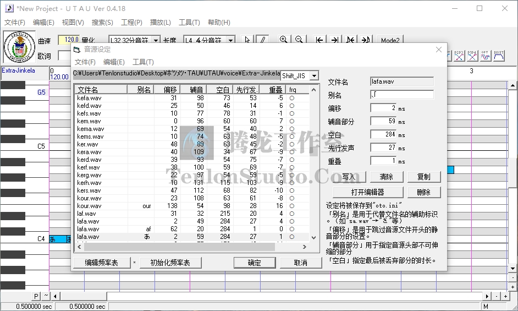Viewport: 518px width, 311px height.
Task: Click the 初始化频率表 button
Action: pos(170,263)
